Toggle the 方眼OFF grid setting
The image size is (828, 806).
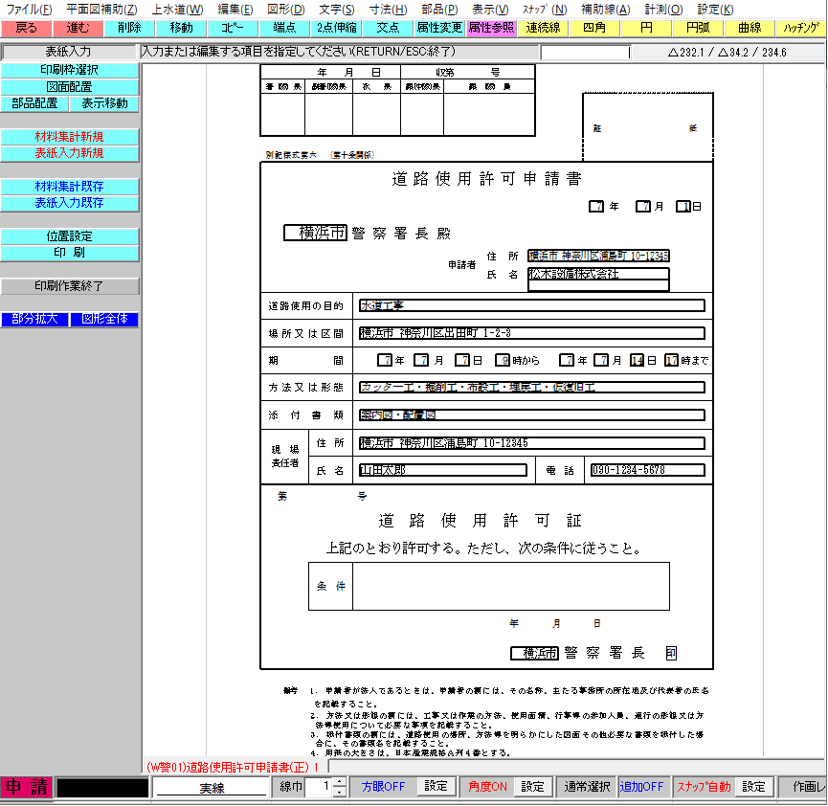(384, 787)
